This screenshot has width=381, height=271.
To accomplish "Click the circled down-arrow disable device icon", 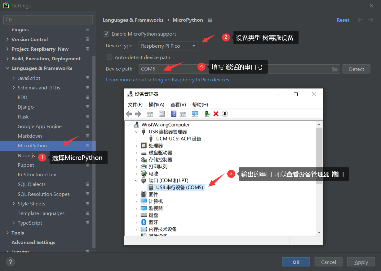I will coord(225,114).
